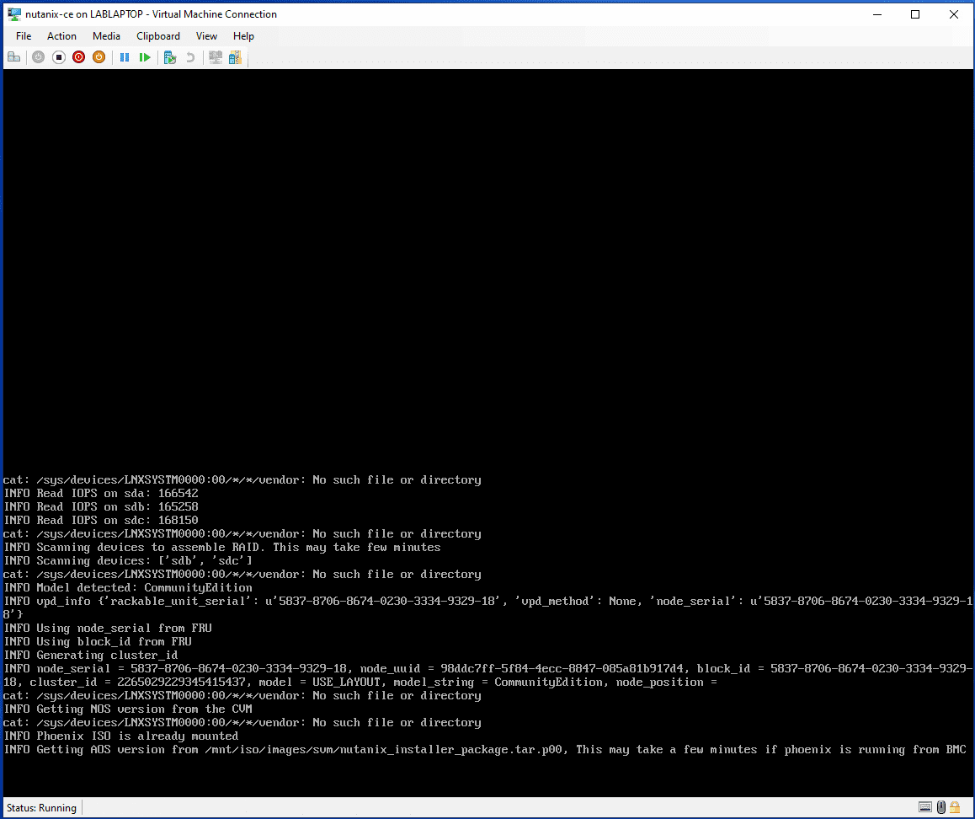The width and height of the screenshot is (975, 819).
Task: Expand the Media menu
Action: (106, 36)
